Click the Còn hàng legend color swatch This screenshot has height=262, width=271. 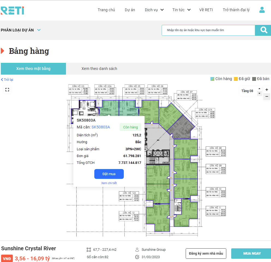[212, 79]
